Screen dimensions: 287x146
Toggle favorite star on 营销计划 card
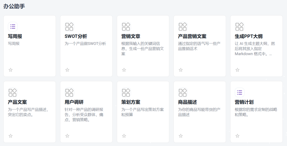(x=237, y=136)
